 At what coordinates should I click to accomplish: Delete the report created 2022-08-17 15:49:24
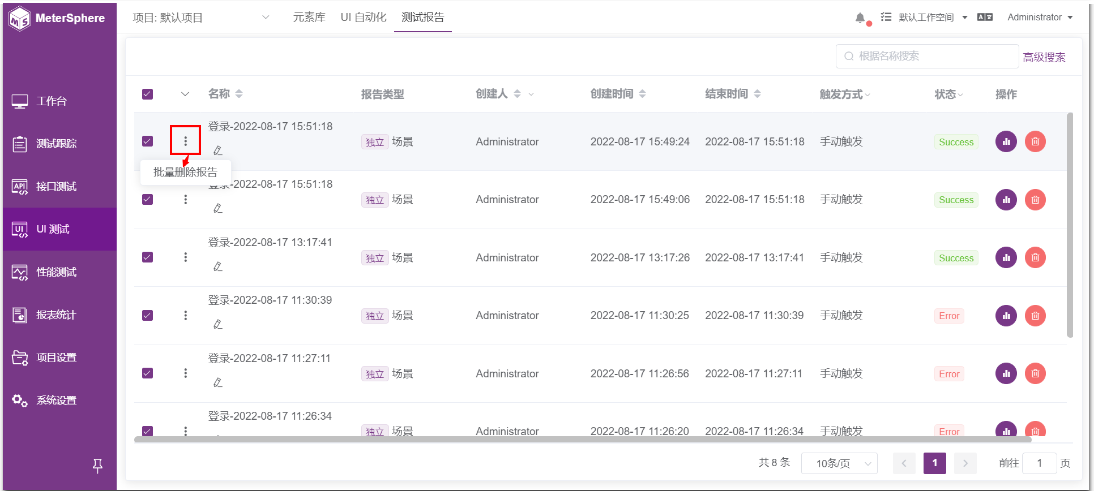pos(1035,141)
